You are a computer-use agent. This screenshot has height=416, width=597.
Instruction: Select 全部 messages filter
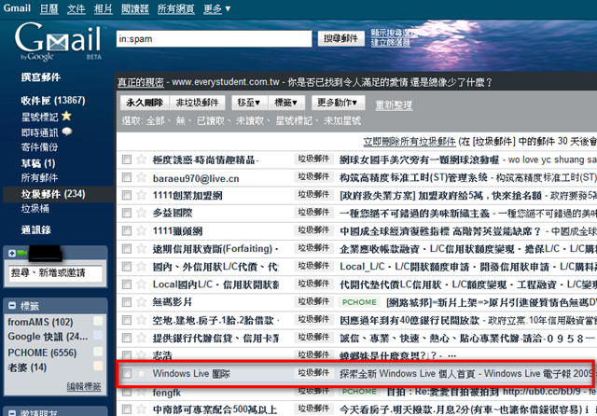pyautogui.click(x=156, y=121)
